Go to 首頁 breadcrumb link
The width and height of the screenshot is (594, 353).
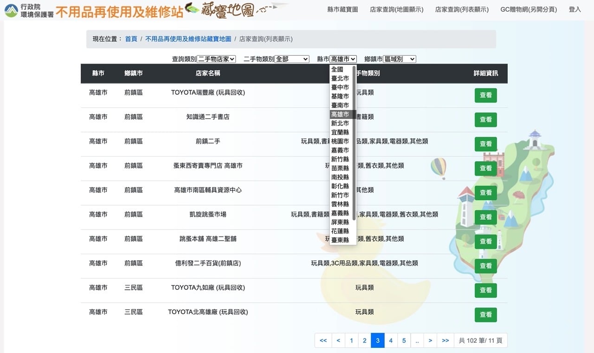[131, 39]
